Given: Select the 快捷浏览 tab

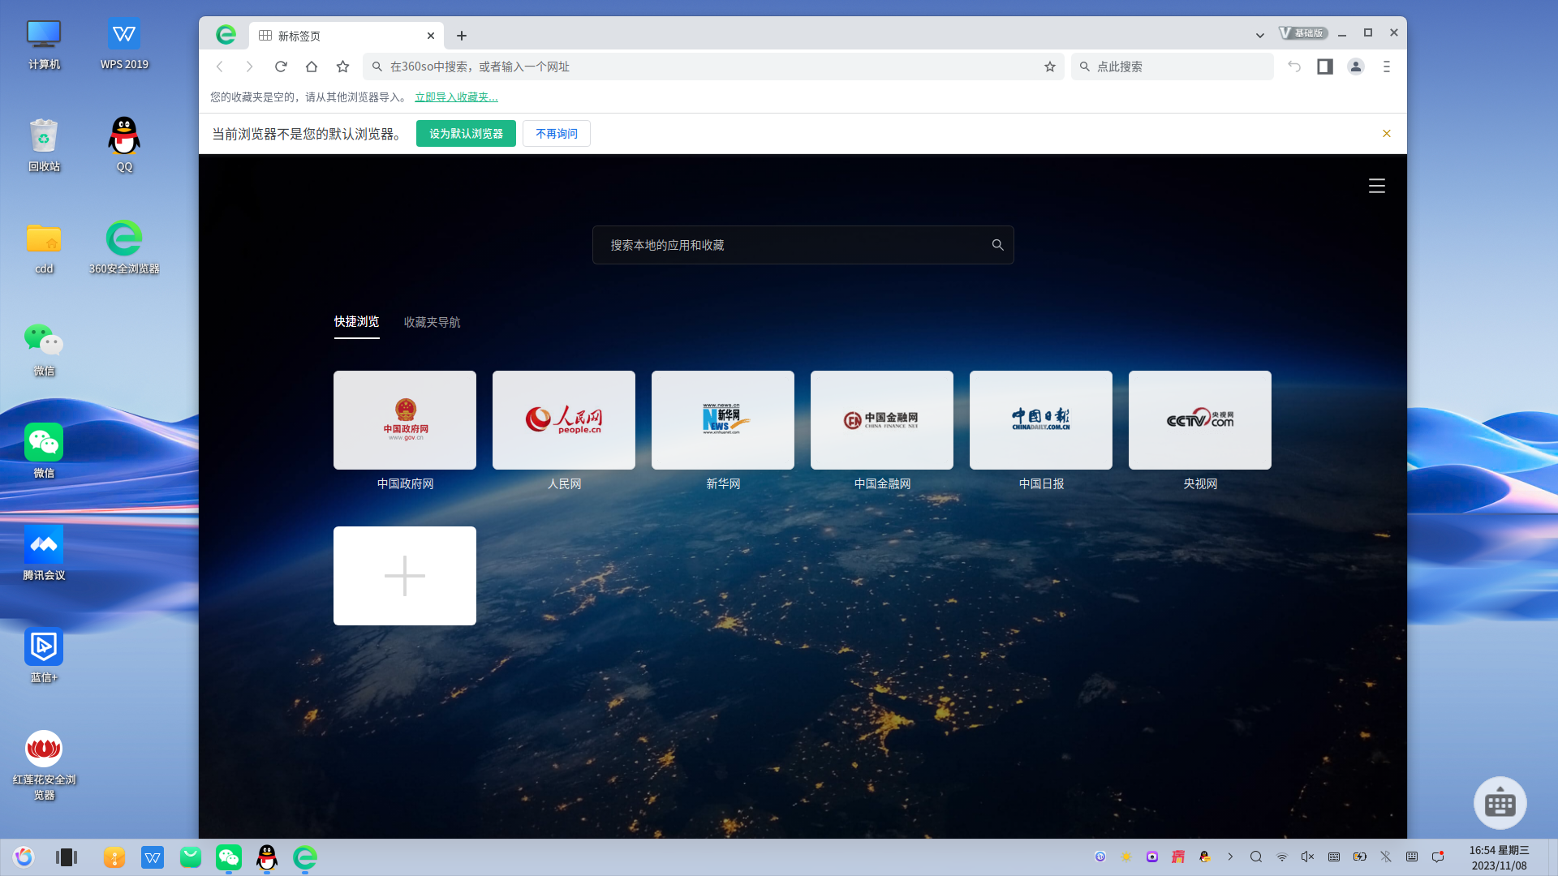Looking at the screenshot, I should (356, 322).
